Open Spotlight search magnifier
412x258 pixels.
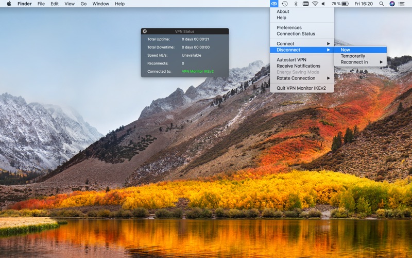coord(382,4)
